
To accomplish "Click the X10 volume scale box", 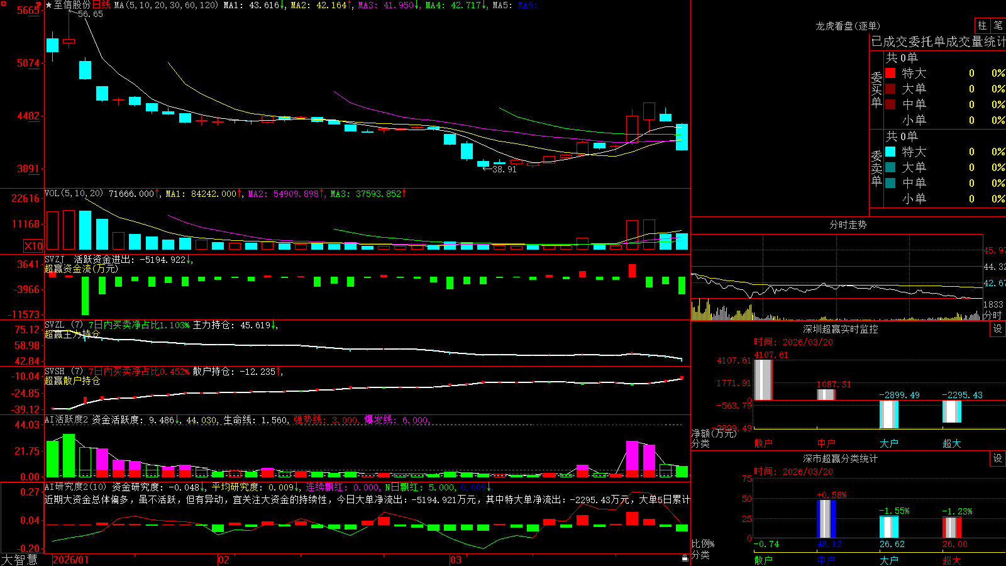I will click(x=33, y=246).
